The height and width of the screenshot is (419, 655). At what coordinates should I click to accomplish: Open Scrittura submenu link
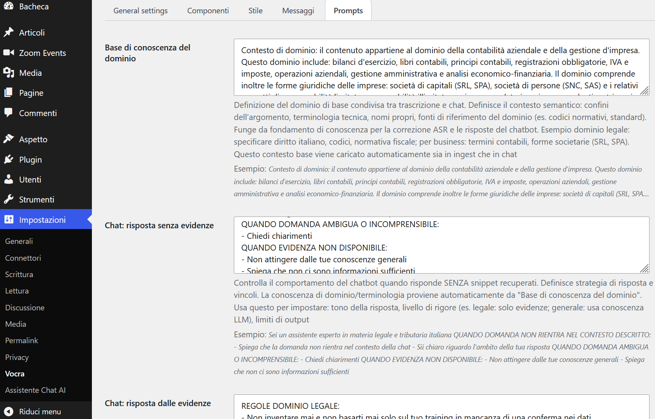point(19,274)
